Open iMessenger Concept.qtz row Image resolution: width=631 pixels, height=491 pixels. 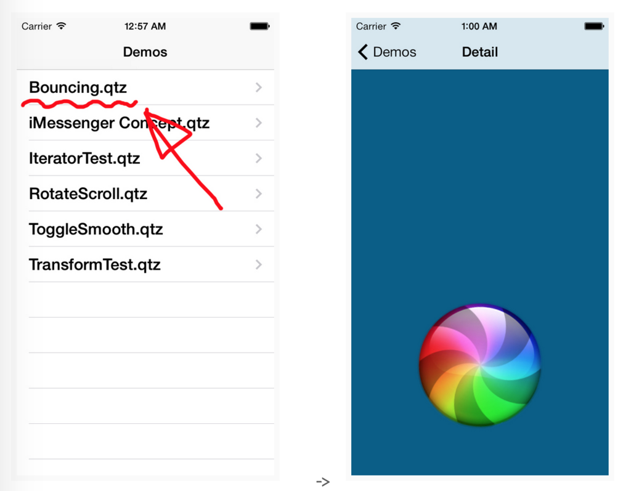point(145,123)
